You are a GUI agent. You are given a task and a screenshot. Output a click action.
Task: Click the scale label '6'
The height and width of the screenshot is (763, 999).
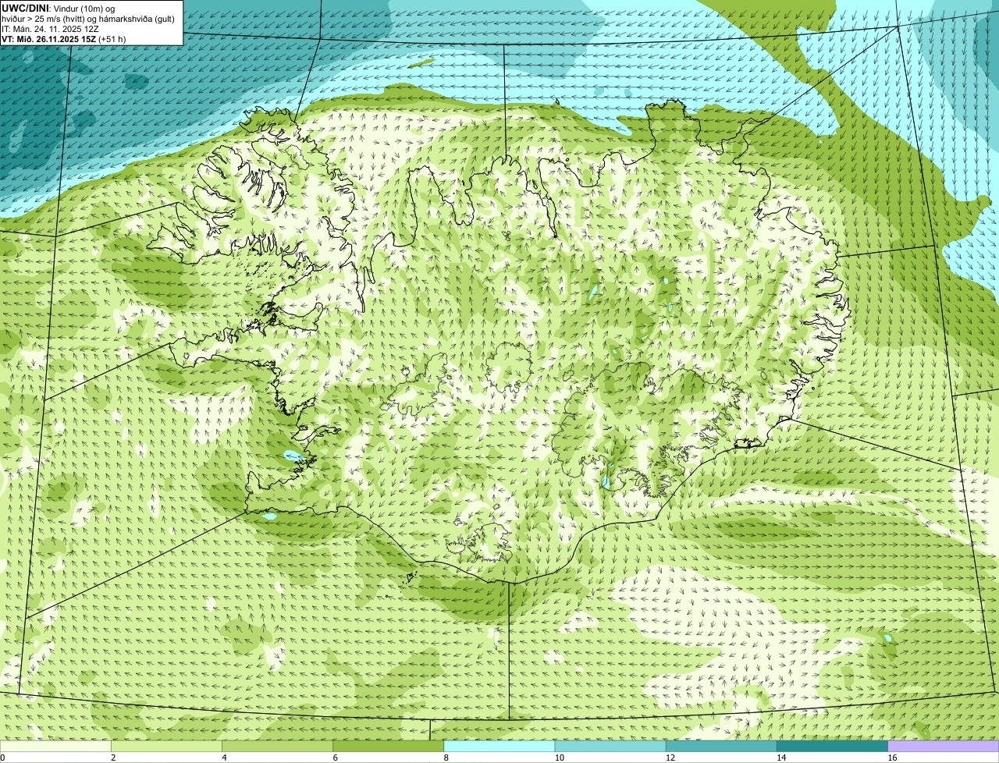pos(335,758)
